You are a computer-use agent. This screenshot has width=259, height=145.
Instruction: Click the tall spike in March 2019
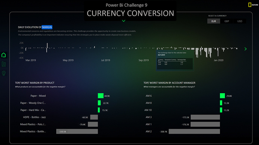(x=47, y=48)
